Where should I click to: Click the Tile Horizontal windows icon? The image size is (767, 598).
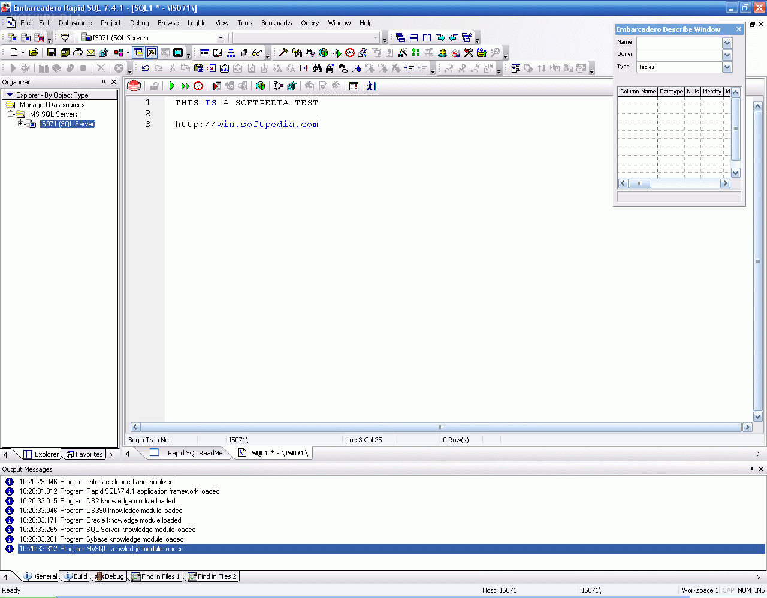coord(413,37)
